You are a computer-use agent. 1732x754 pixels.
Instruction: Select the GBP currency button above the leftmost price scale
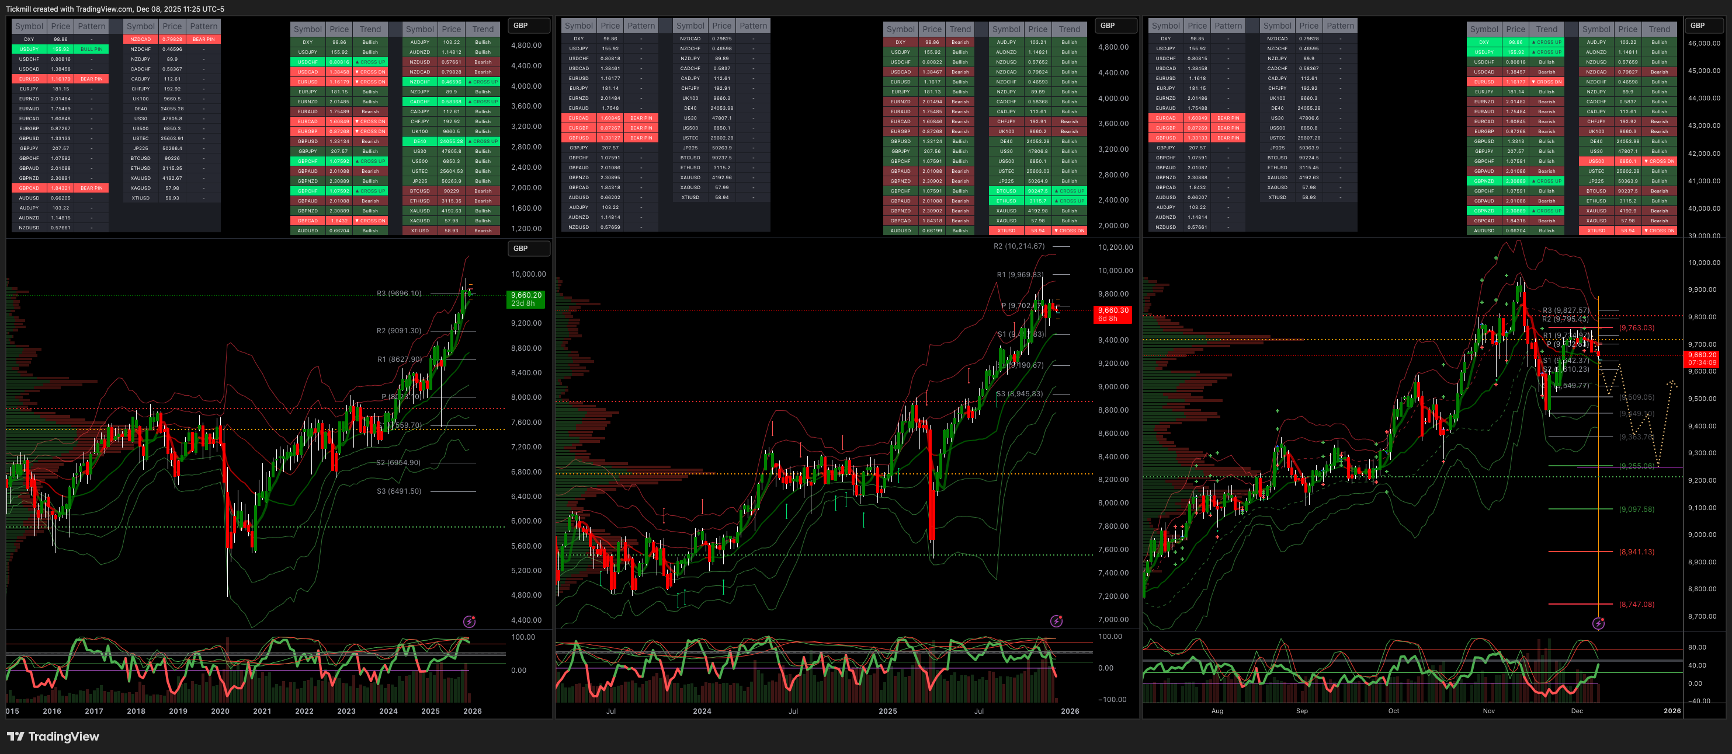pyautogui.click(x=529, y=26)
